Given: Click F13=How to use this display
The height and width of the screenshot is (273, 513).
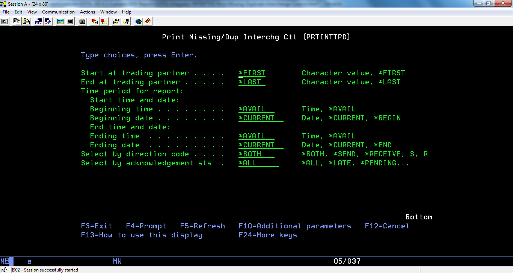Looking at the screenshot, I should coord(142,235).
